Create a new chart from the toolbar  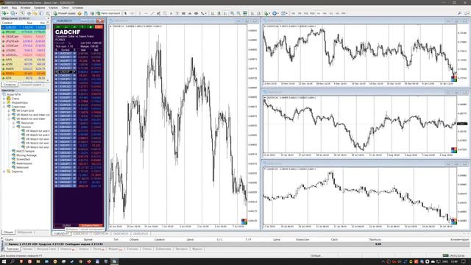tap(4, 13)
